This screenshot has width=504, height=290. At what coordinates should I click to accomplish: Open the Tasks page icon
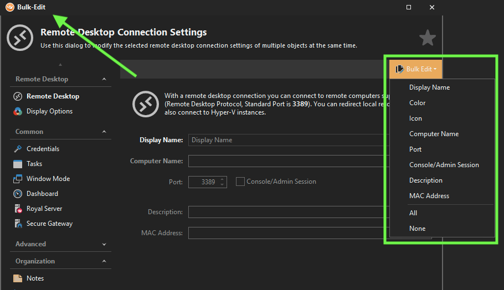pyautogui.click(x=17, y=164)
